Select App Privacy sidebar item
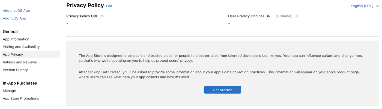 point(30,54)
